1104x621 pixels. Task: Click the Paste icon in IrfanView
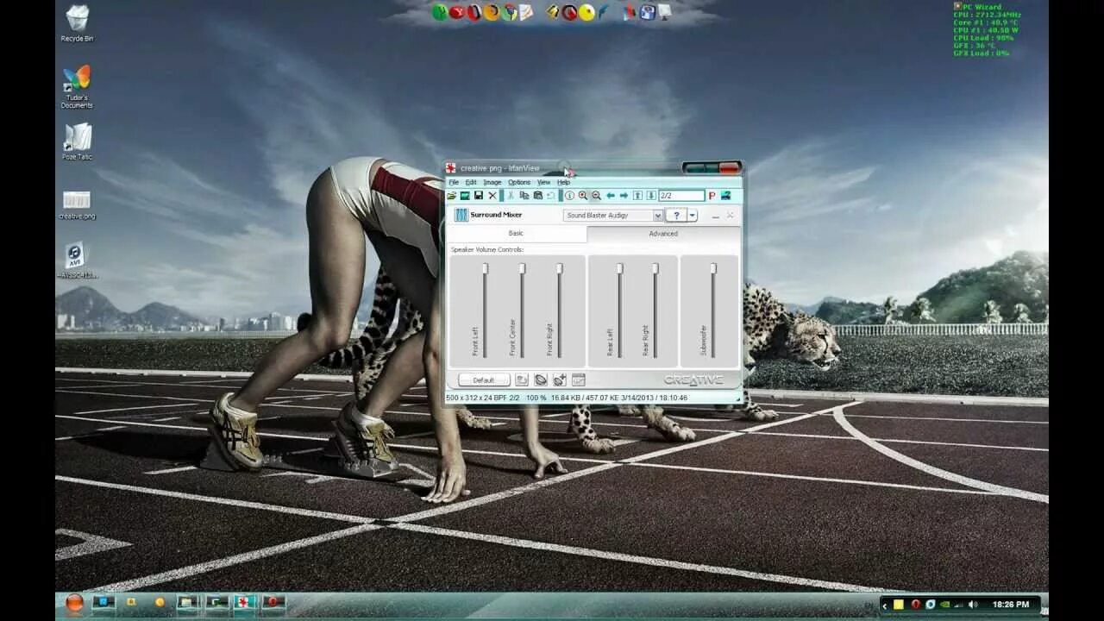pyautogui.click(x=539, y=196)
